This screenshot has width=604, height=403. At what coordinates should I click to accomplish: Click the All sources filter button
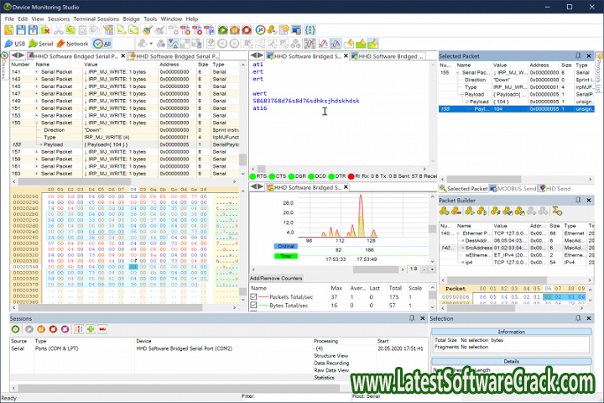point(102,43)
